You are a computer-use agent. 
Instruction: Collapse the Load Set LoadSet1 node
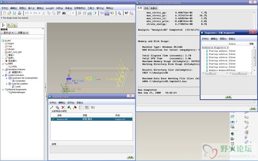[7, 84]
